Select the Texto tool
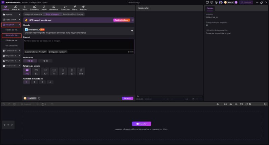The height and width of the screenshot is (145, 269). (25, 8)
